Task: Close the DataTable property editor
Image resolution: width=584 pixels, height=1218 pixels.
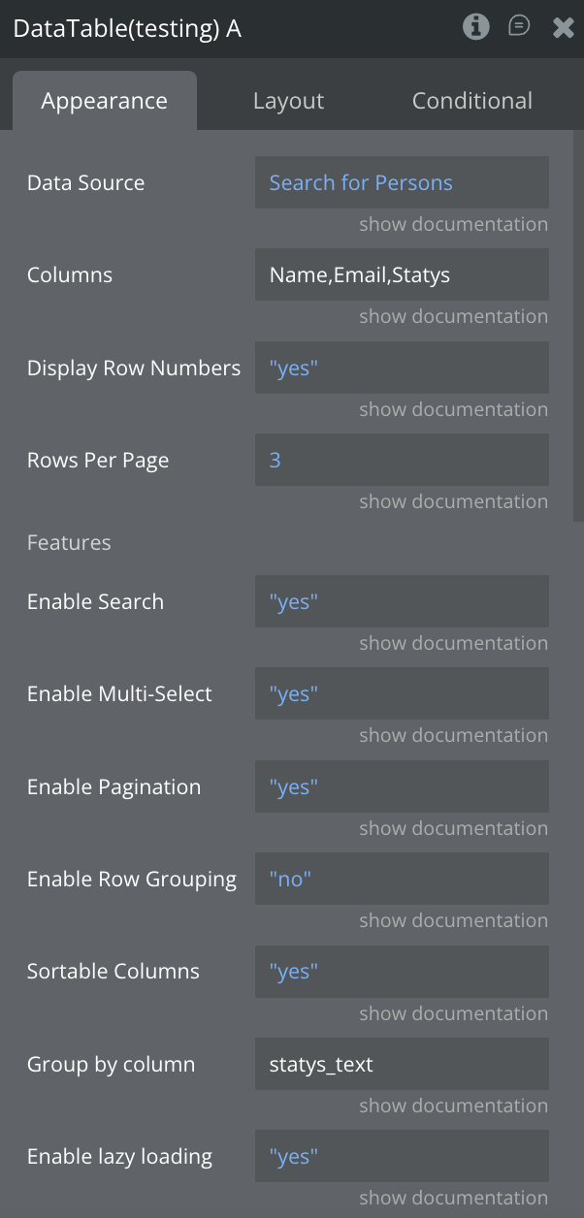Action: (564, 28)
